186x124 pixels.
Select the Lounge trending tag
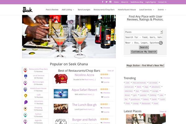click(155, 91)
